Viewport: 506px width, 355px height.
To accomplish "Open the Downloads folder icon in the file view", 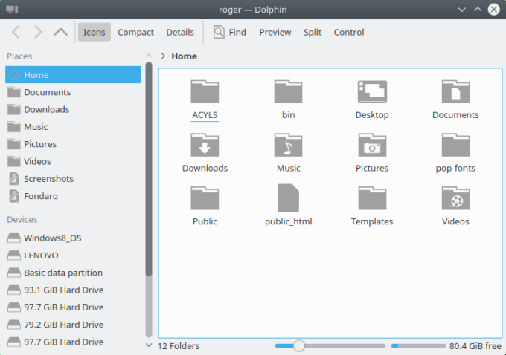I will pyautogui.click(x=205, y=146).
